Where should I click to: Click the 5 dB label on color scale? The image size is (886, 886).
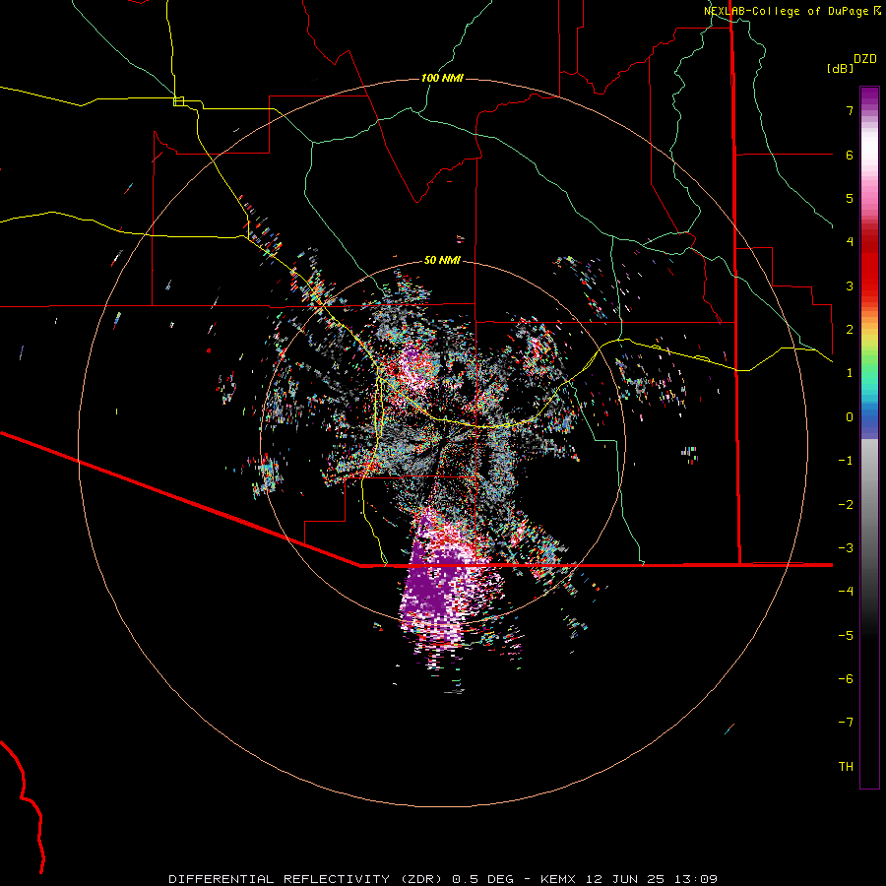[x=850, y=198]
